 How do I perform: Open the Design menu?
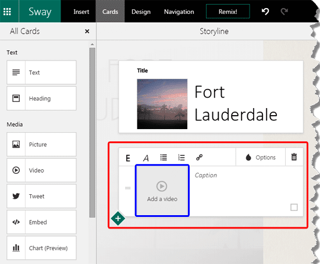click(141, 12)
